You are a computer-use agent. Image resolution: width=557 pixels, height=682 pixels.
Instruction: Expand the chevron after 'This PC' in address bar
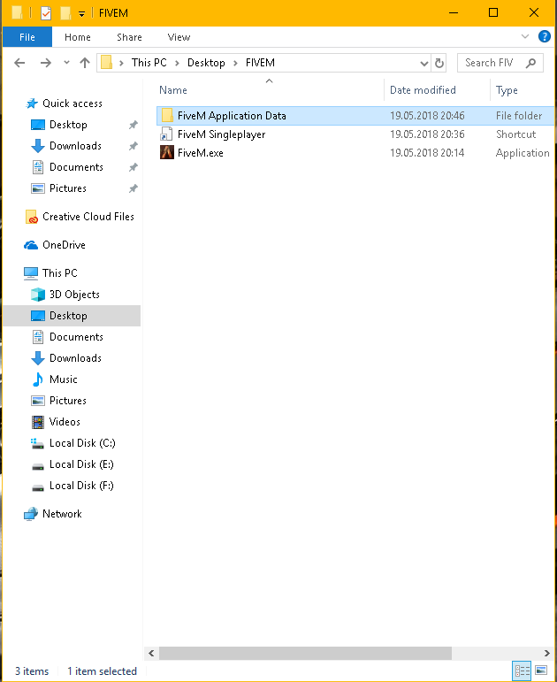pyautogui.click(x=177, y=63)
